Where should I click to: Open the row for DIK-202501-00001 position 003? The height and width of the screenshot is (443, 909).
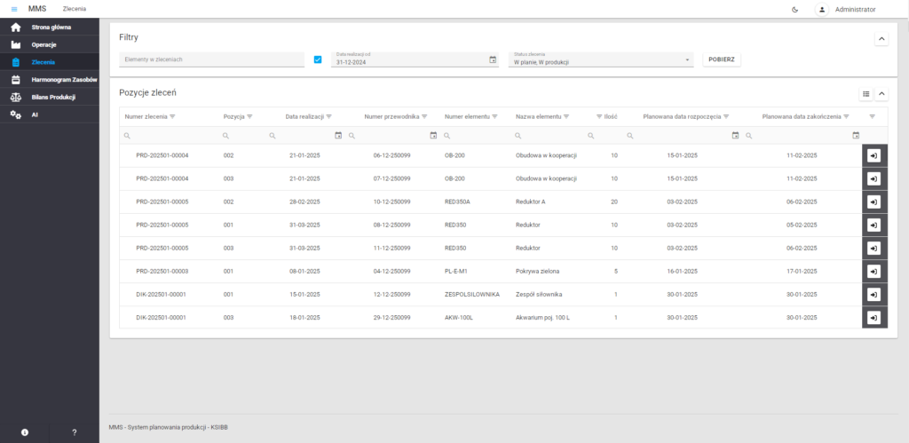pyautogui.click(x=873, y=318)
